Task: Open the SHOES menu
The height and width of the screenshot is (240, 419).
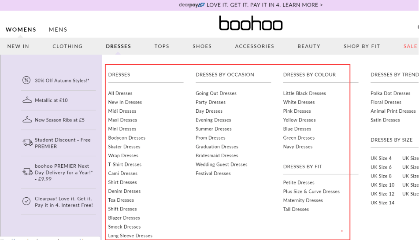Action: (x=202, y=46)
